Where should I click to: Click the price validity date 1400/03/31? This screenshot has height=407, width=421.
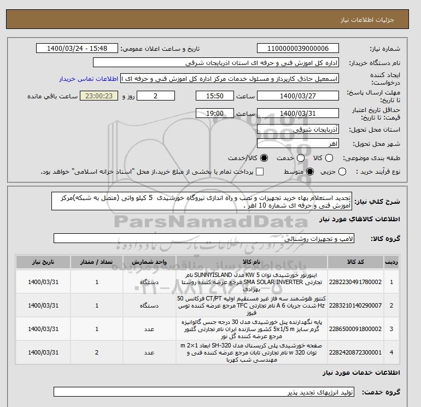[x=298, y=114]
